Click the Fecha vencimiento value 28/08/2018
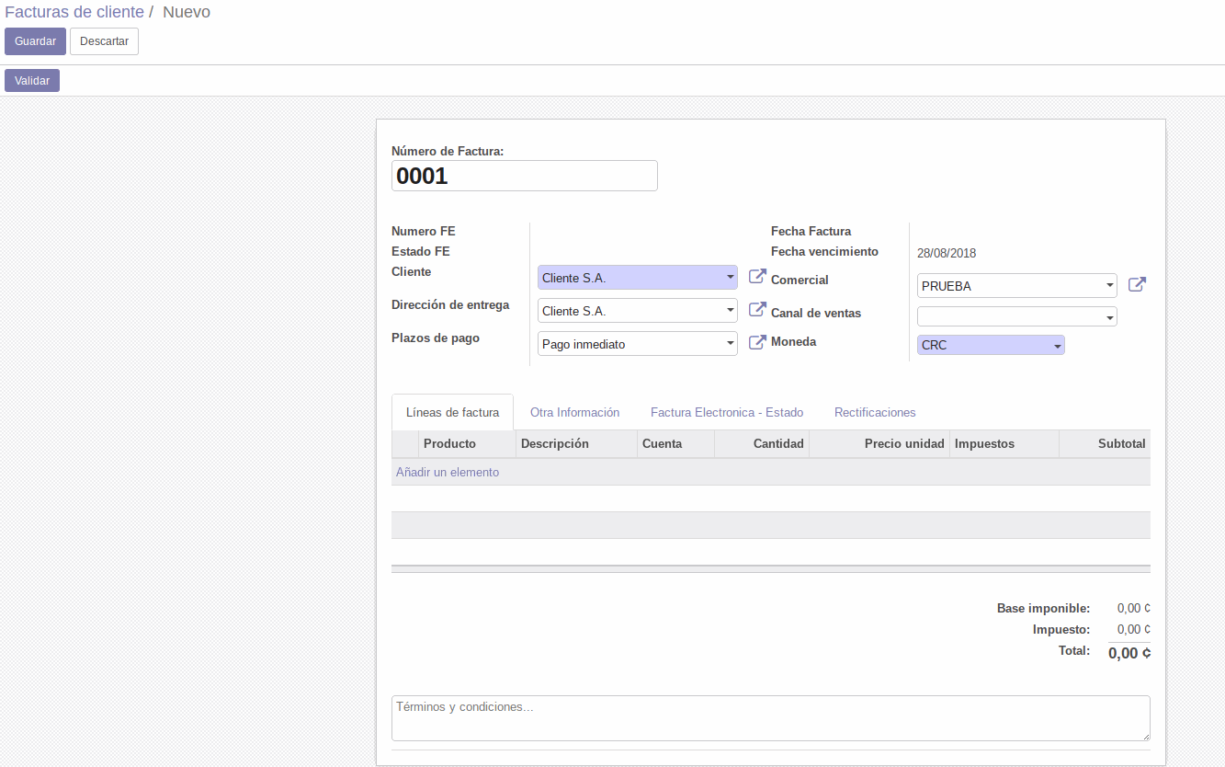This screenshot has width=1225, height=767. (x=947, y=253)
